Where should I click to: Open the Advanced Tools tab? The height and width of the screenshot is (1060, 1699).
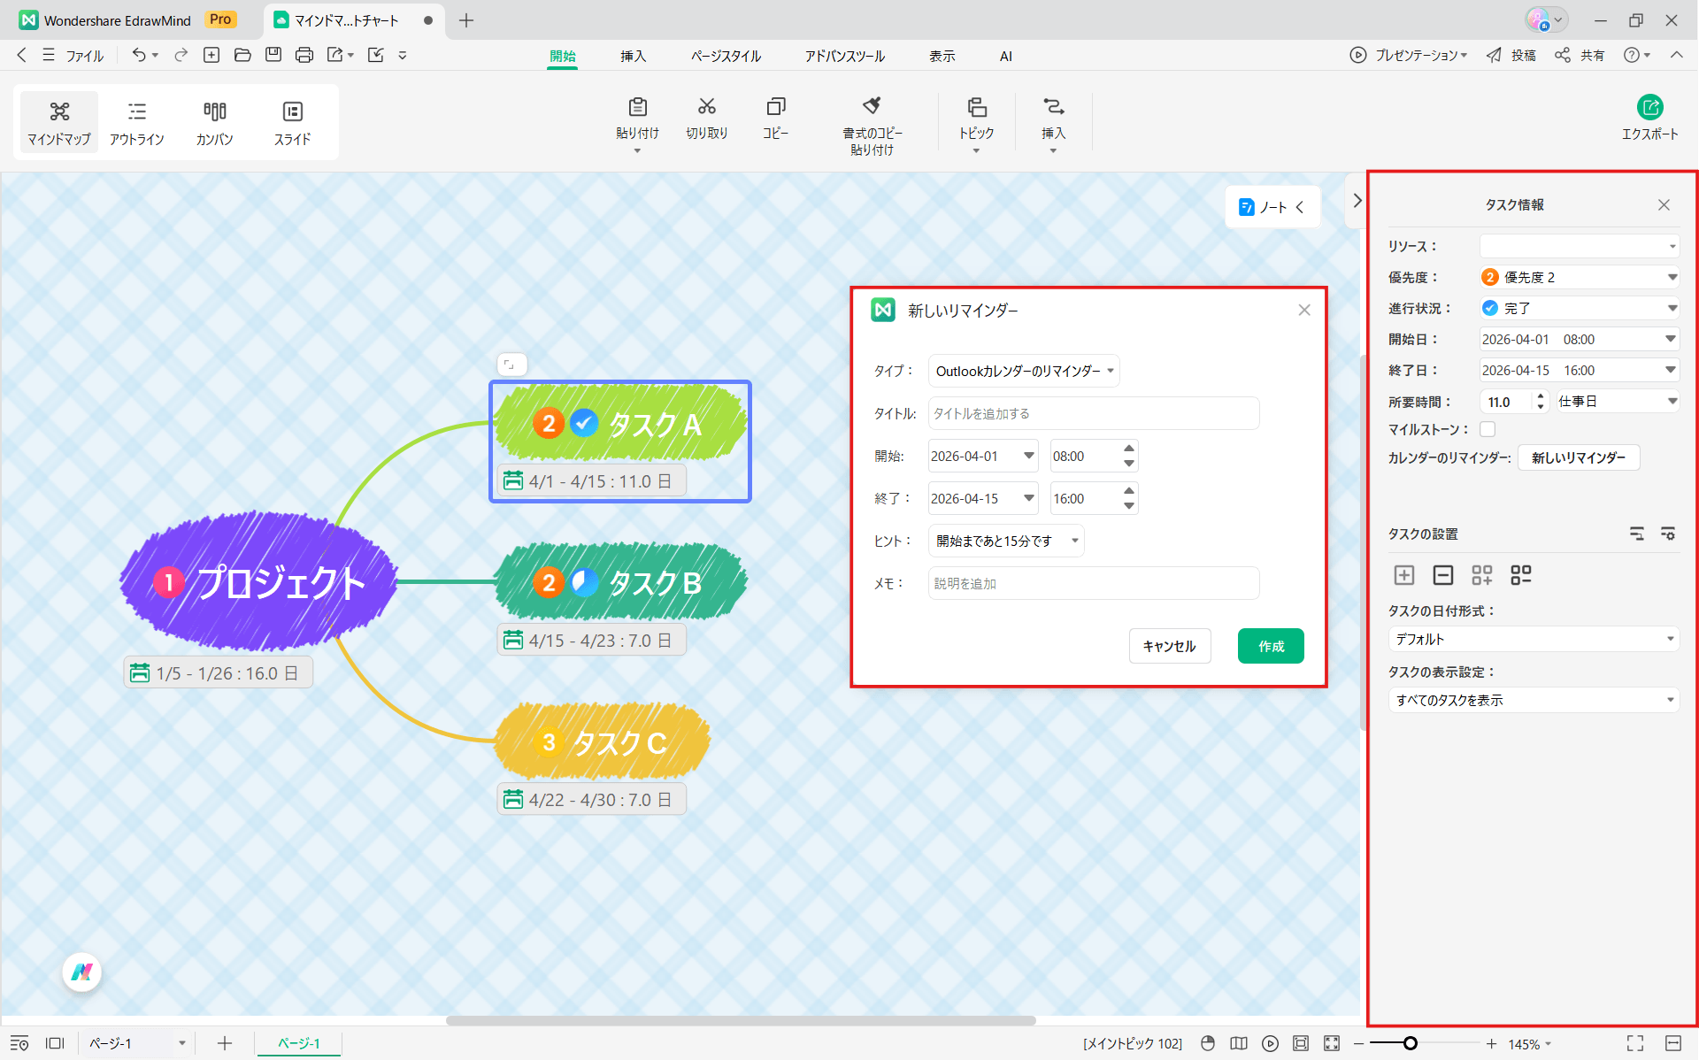click(x=844, y=56)
